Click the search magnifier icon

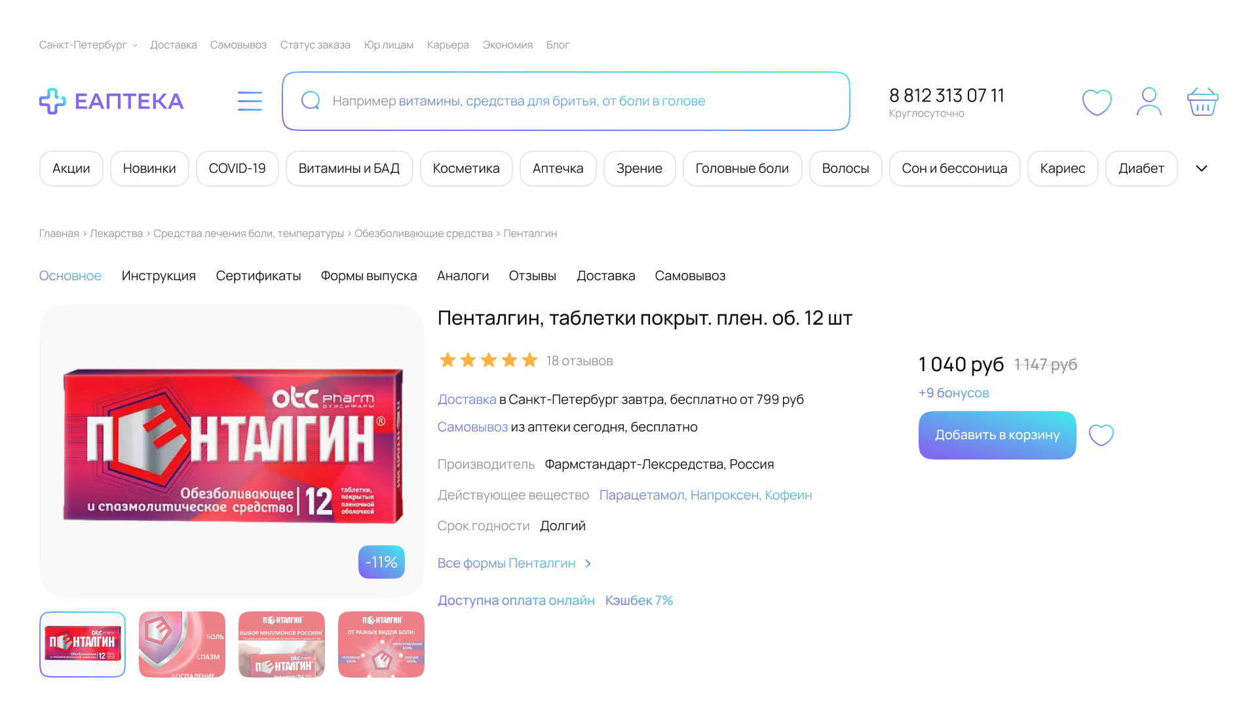pyautogui.click(x=311, y=101)
